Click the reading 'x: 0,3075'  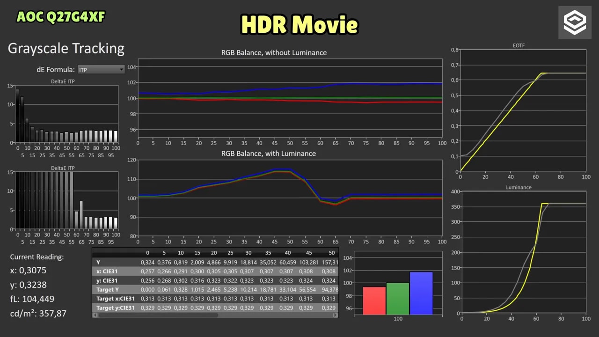click(28, 270)
